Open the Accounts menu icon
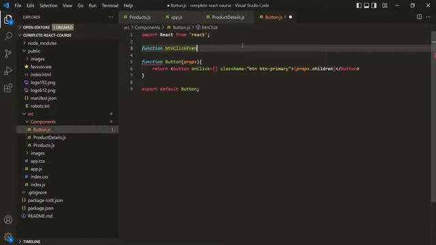This screenshot has height=245, width=436. point(8,220)
